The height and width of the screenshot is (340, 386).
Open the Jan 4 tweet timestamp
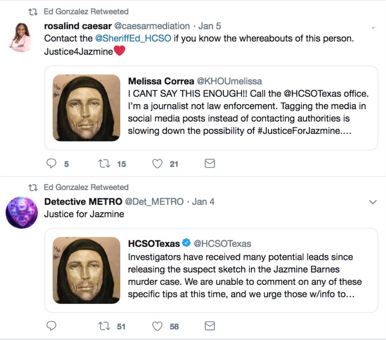(x=203, y=201)
